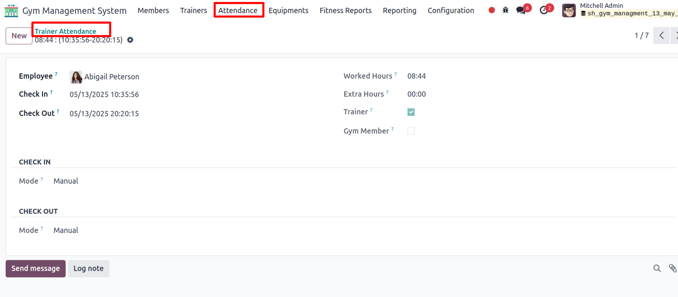The width and height of the screenshot is (678, 297).
Task: Click the Employee field Abigail Peterson
Action: pyautogui.click(x=112, y=77)
